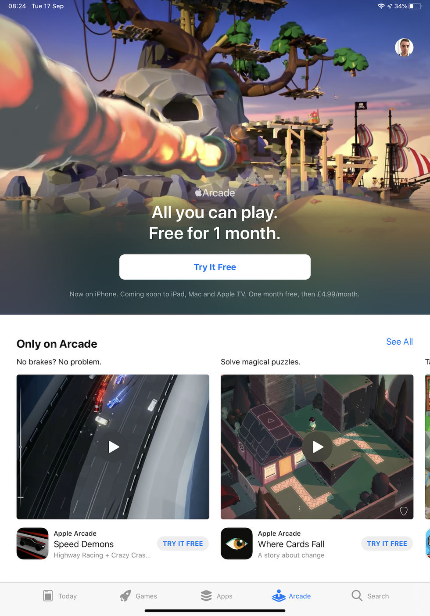The height and width of the screenshot is (616, 430).
Task: Tap the Only on Arcade section heading
Action: click(57, 344)
